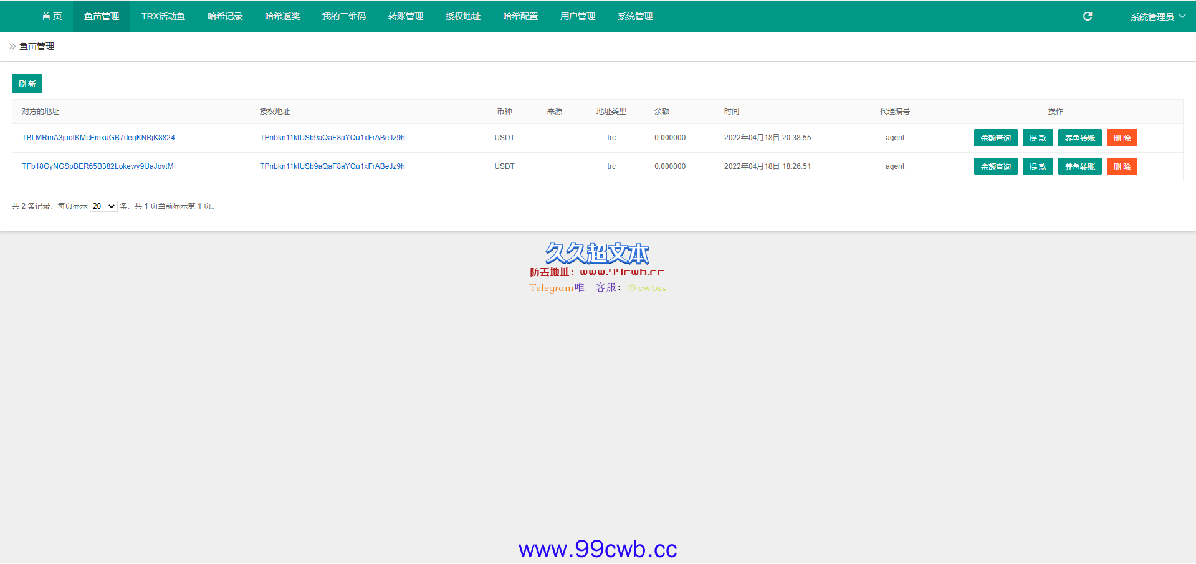Click the 刷新 button
This screenshot has width=1196, height=564.
coord(27,84)
